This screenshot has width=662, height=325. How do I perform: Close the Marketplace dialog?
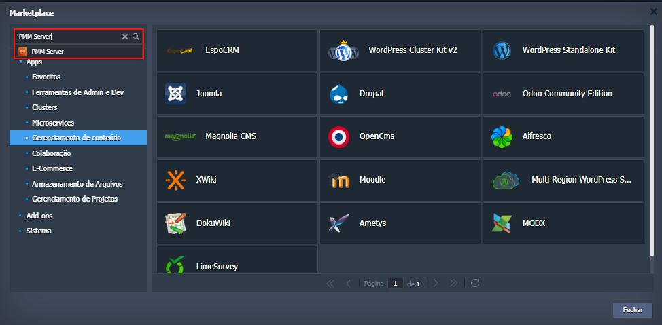(654, 12)
